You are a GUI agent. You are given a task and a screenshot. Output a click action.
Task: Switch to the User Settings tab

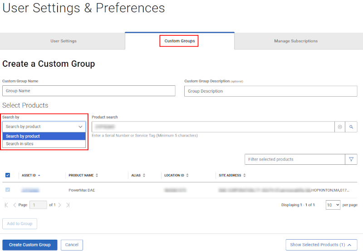pyautogui.click(x=63, y=41)
